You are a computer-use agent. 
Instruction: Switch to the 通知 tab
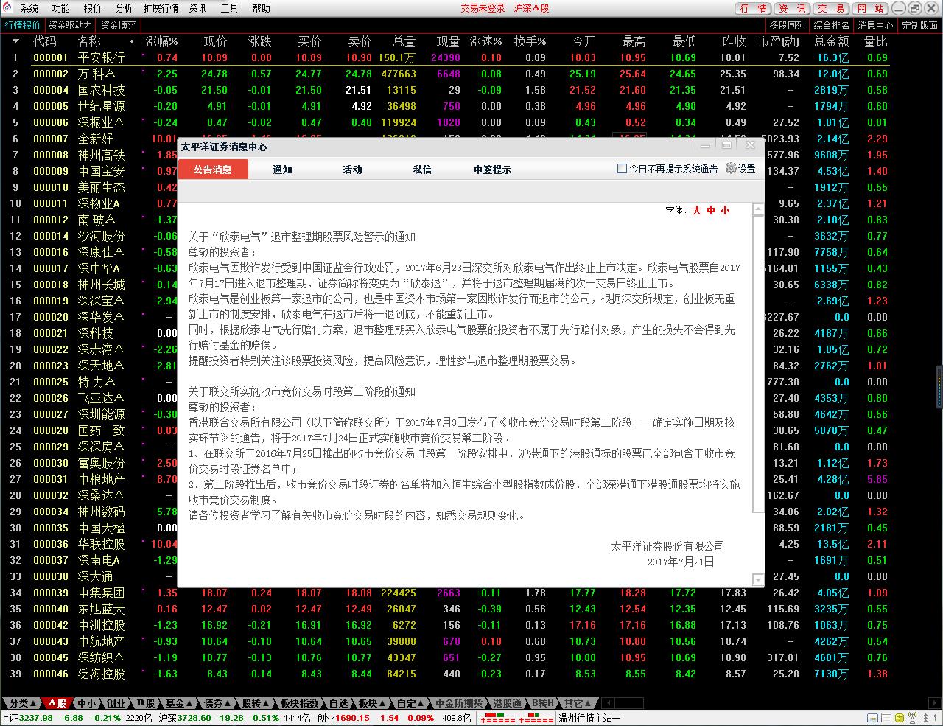click(282, 170)
